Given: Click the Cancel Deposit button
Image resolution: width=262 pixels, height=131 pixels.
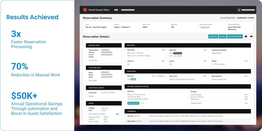Looking at the screenshot, I should tap(133, 103).
